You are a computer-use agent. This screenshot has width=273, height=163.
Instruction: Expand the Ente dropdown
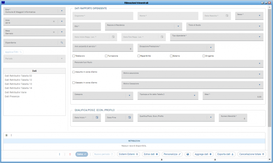tap(62, 11)
